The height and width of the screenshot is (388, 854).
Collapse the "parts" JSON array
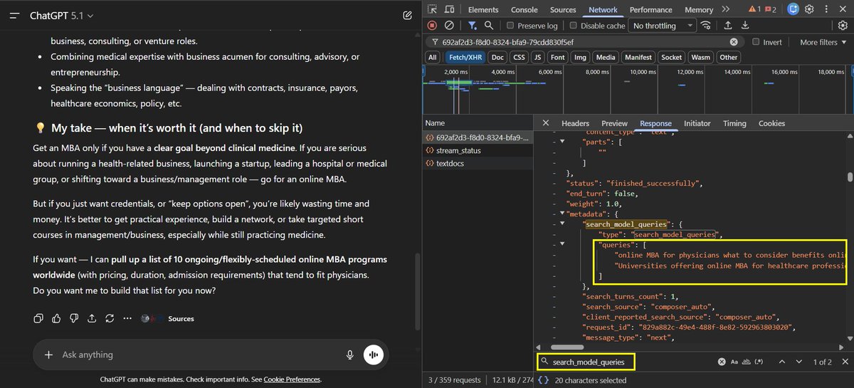[561, 142]
